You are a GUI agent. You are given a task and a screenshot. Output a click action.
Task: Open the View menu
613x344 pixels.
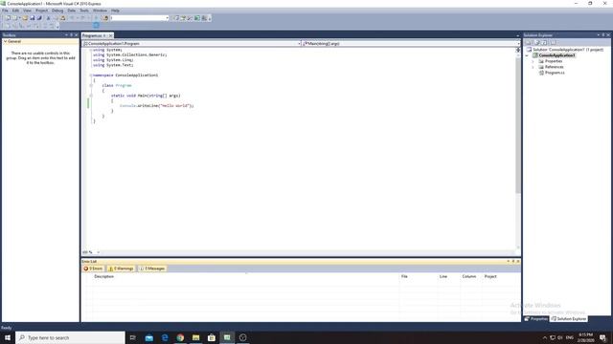click(28, 11)
